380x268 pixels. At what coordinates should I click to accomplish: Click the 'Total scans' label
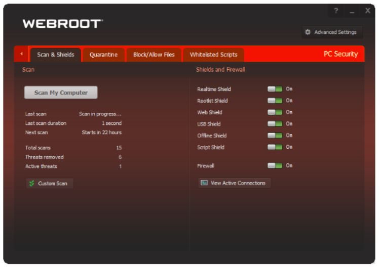pos(38,148)
